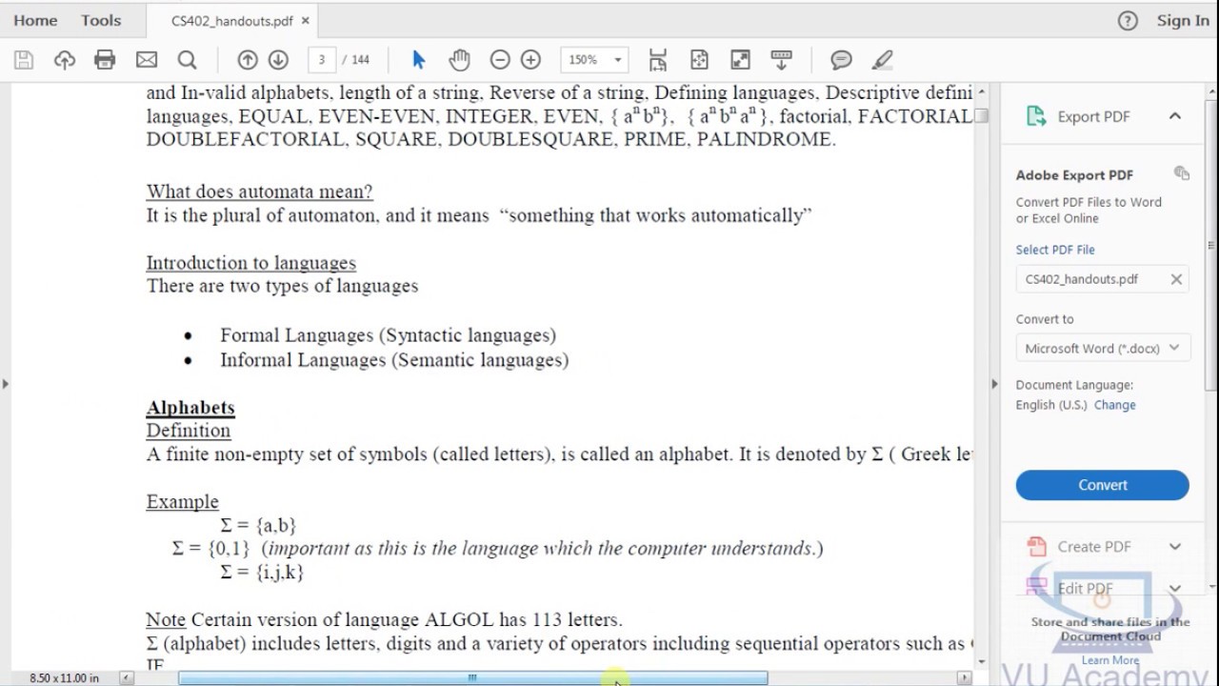Click "Introduction to languages" heading
The width and height of the screenshot is (1219, 686).
click(250, 263)
